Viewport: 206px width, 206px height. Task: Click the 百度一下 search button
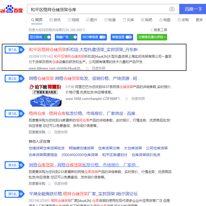193,9
